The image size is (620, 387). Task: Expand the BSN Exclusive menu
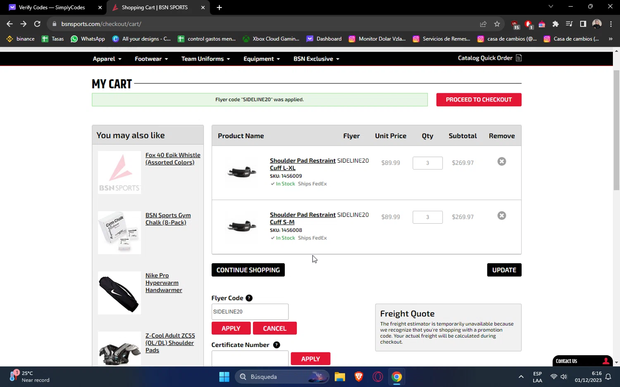click(316, 59)
